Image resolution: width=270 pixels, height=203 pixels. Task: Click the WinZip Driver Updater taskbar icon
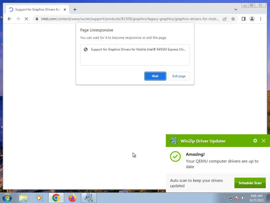pyautogui.click(x=89, y=198)
